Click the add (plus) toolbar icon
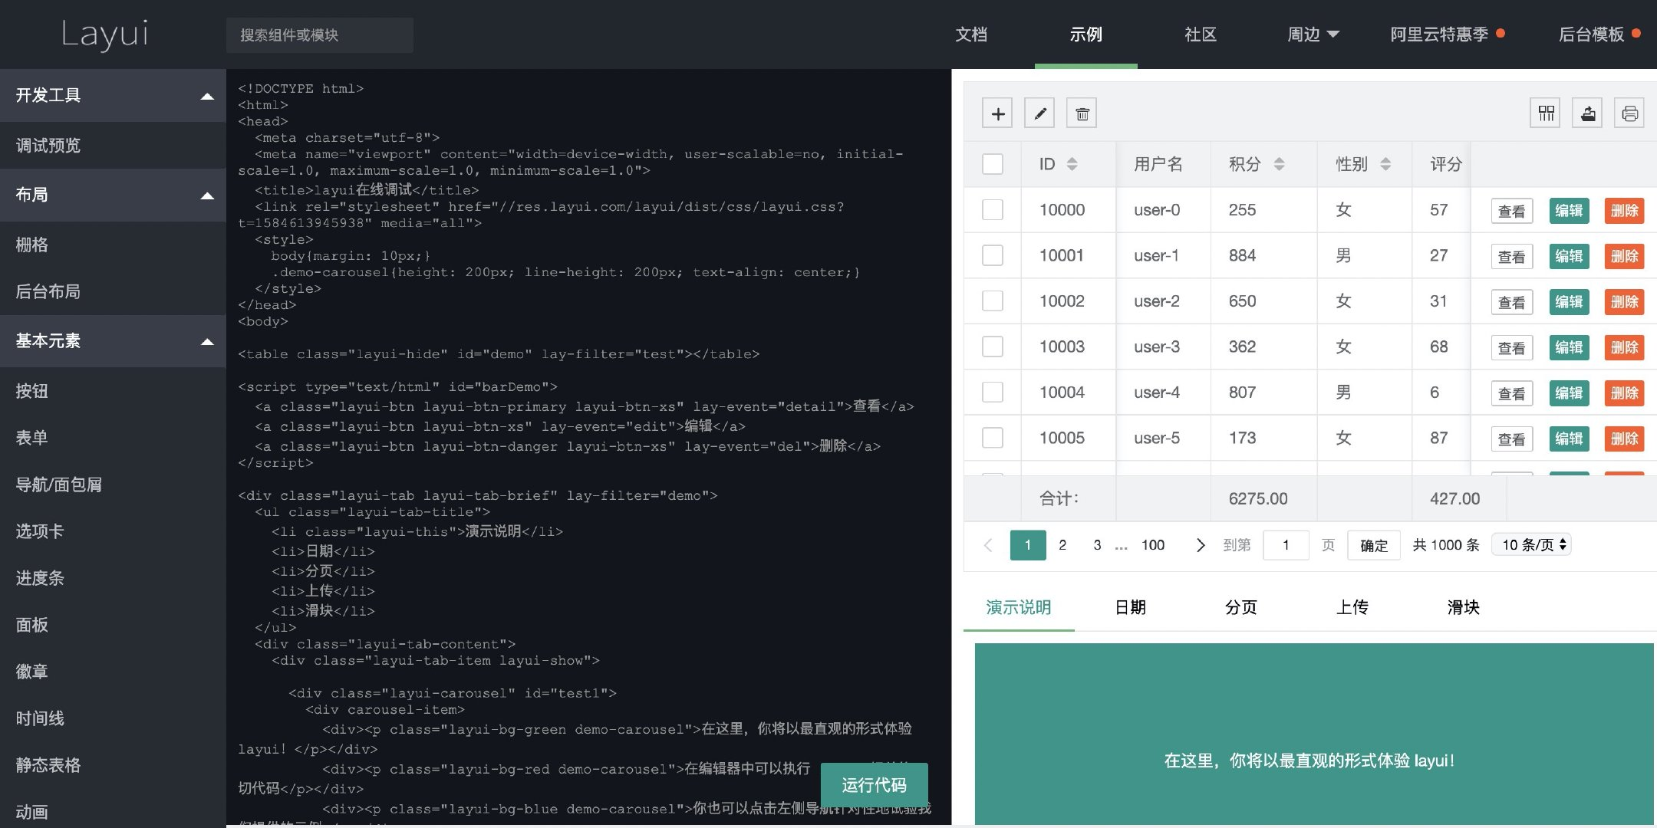1657x828 pixels. (997, 113)
